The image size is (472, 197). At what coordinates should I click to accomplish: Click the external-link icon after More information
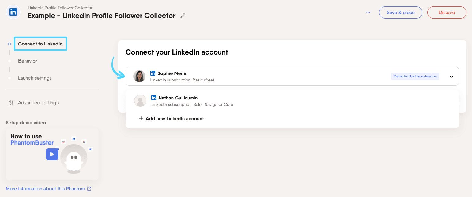click(x=89, y=188)
